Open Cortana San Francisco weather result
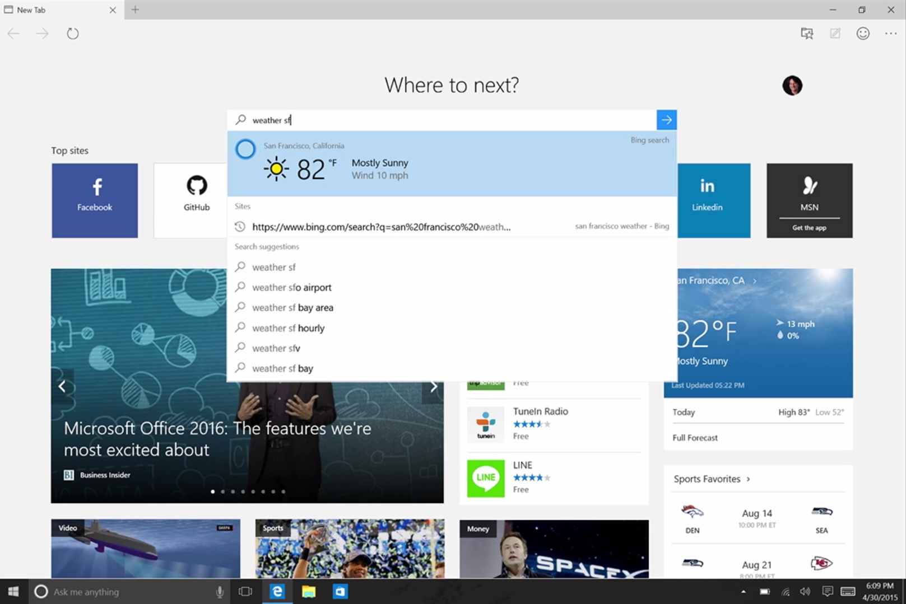The height and width of the screenshot is (604, 906). pos(452,163)
